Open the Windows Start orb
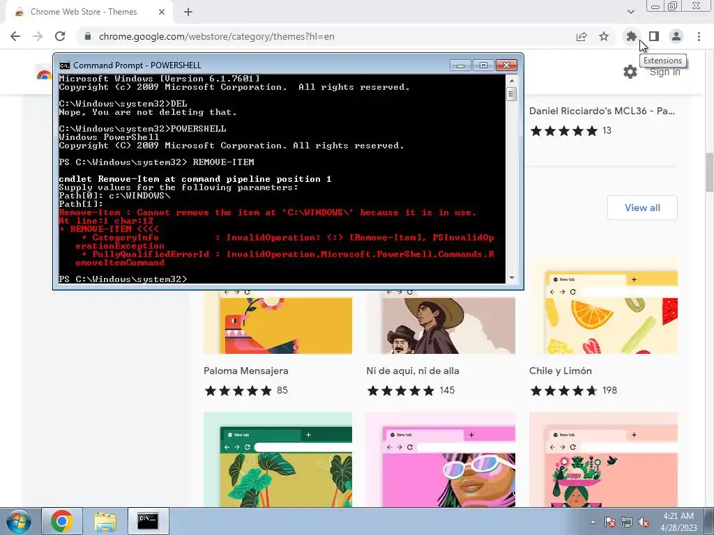 [19, 521]
